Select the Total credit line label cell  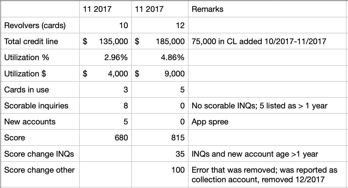[x=31, y=42]
